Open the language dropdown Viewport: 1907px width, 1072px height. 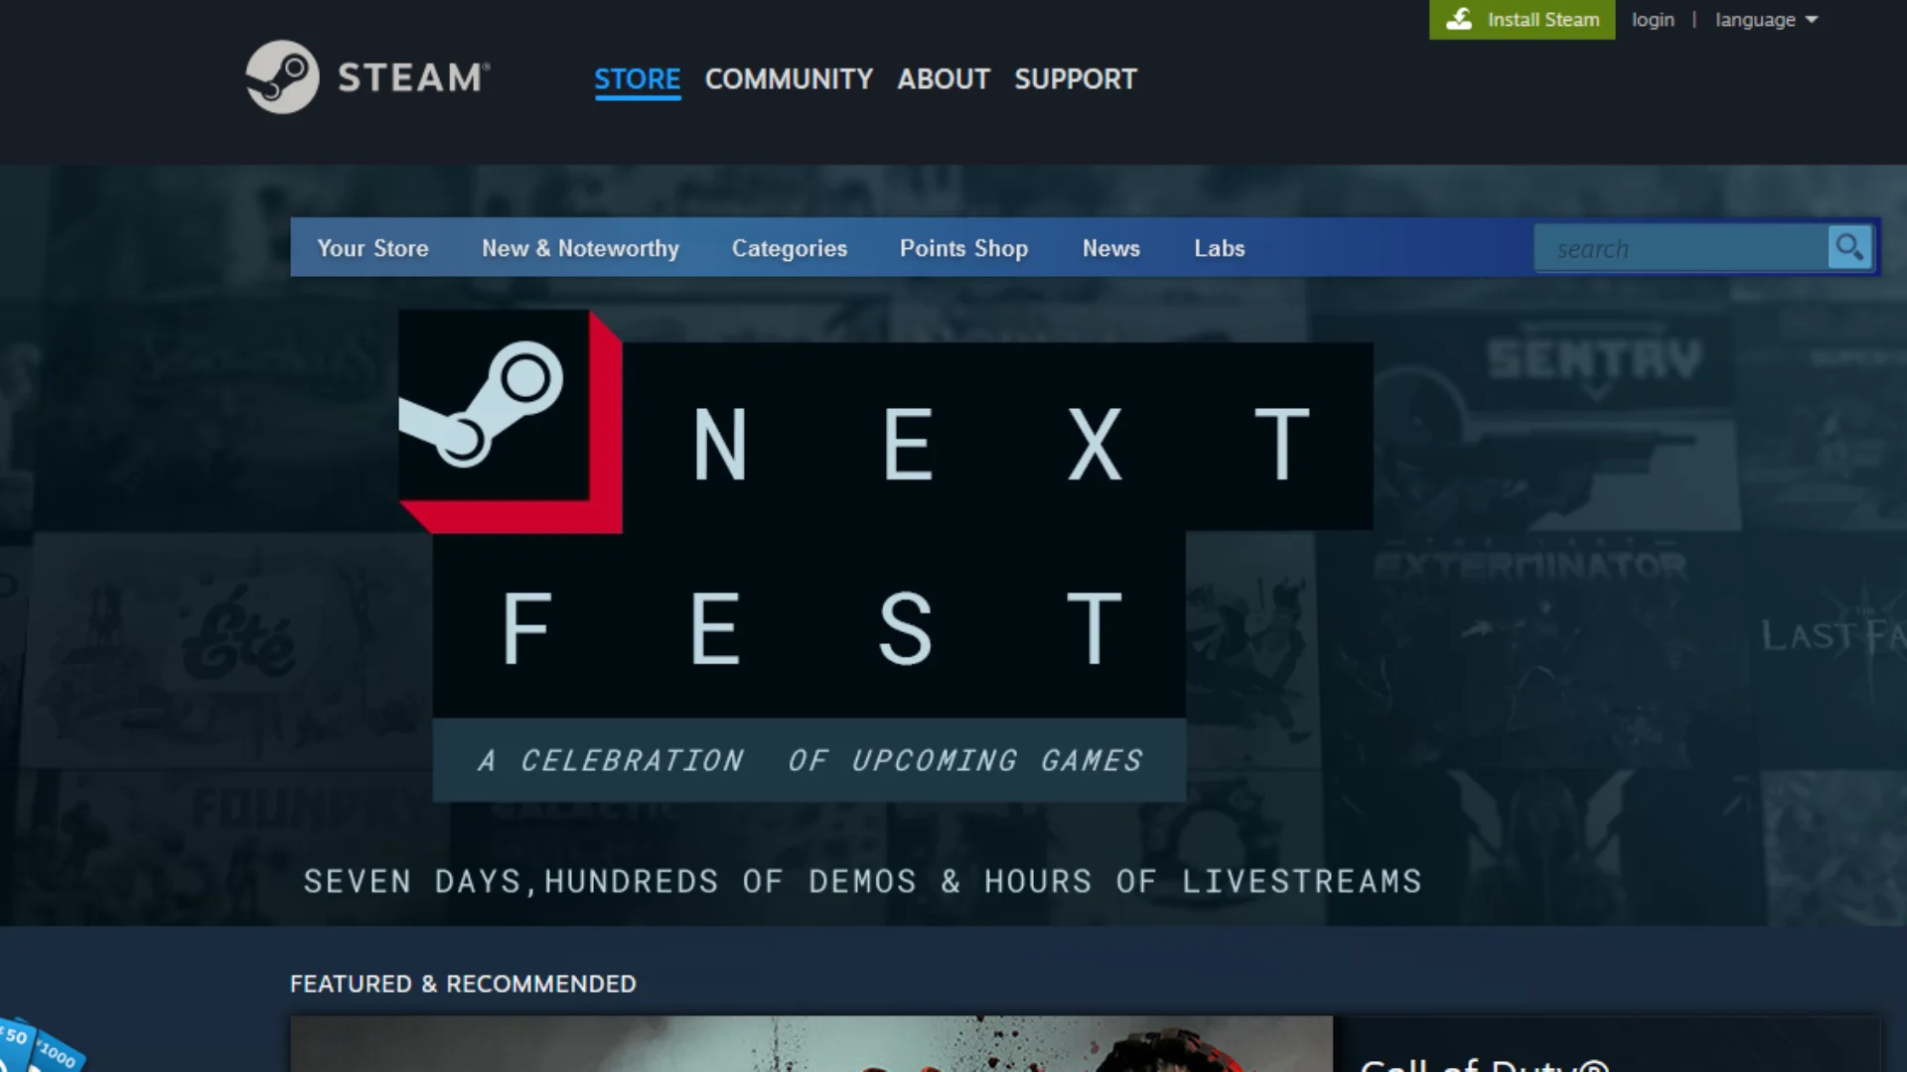pos(1766,20)
